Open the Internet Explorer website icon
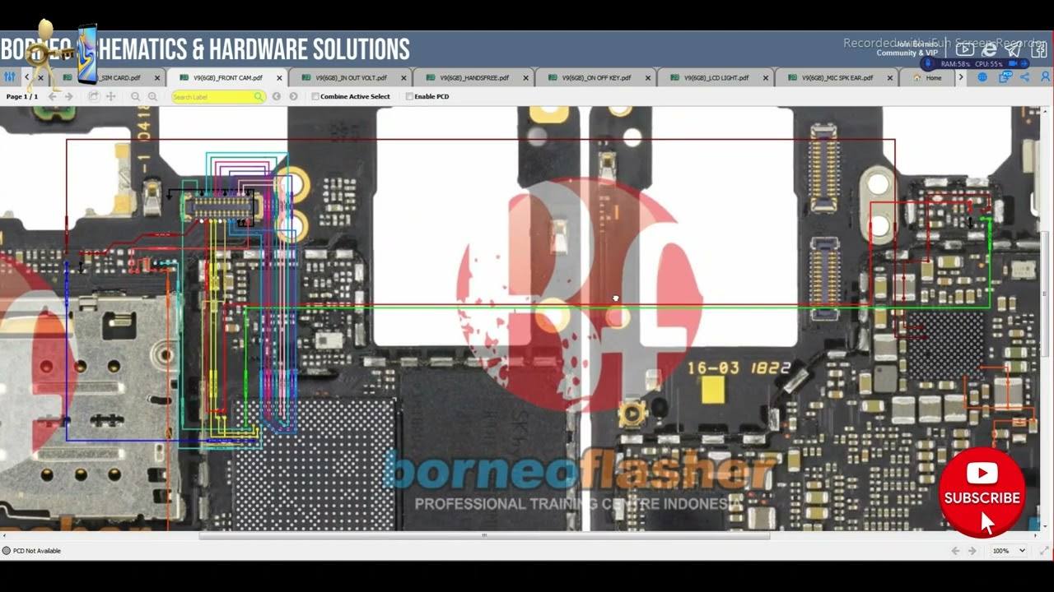This screenshot has width=1054, height=592. coord(989,49)
